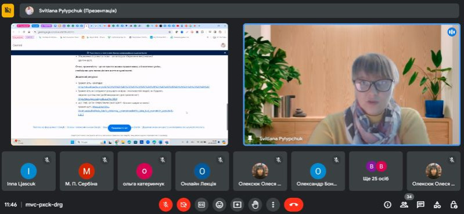The image size is (464, 214).
Task: Click the Онлайн Лекція avatar
Action: [x=202, y=171]
